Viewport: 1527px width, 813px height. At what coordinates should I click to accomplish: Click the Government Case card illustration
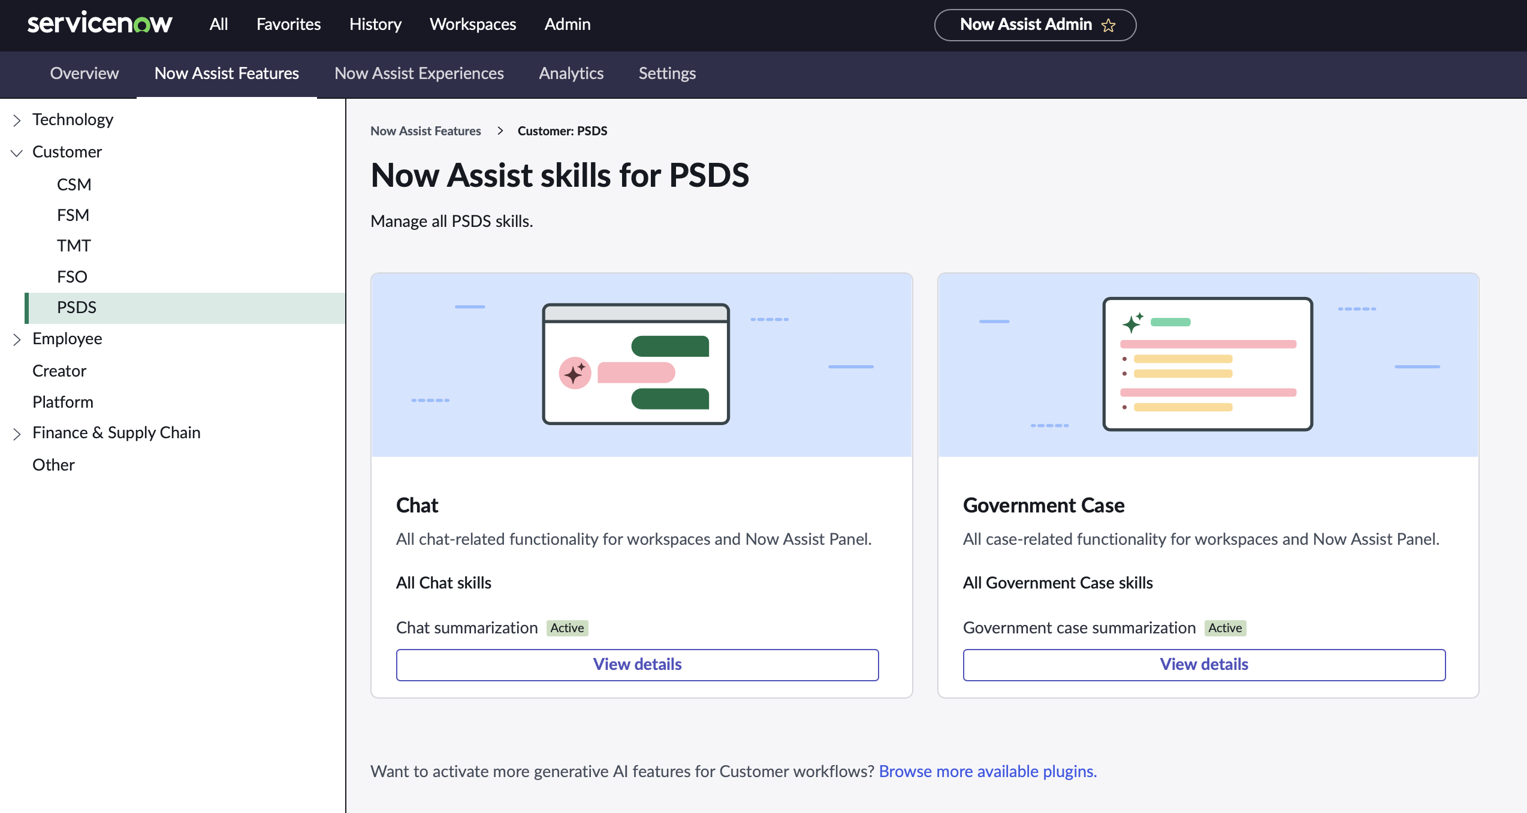(x=1208, y=365)
